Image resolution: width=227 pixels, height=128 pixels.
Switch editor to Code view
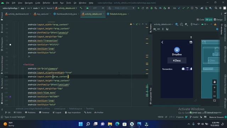point(200,20)
